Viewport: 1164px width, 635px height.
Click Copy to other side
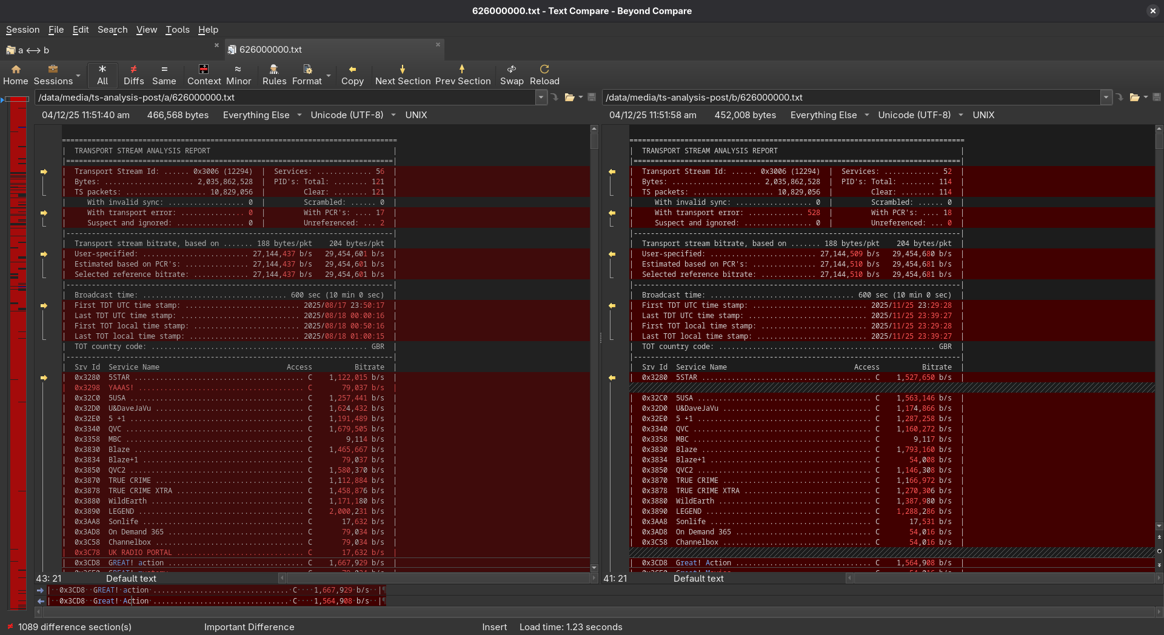tap(352, 75)
